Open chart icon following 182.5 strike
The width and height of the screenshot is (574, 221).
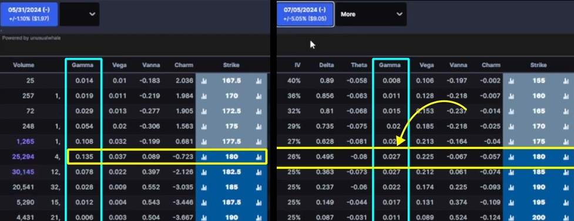tap(259, 172)
